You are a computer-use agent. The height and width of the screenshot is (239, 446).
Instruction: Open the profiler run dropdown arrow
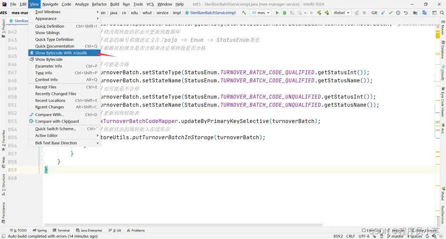305,13
